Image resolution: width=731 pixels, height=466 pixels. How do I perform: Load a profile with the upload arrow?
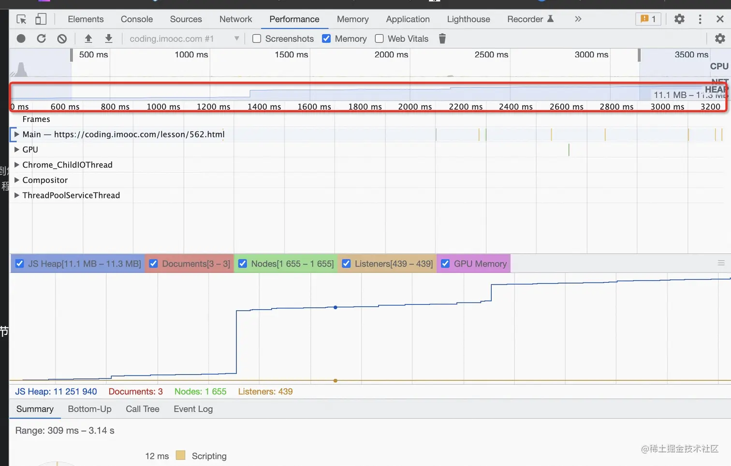(88, 39)
